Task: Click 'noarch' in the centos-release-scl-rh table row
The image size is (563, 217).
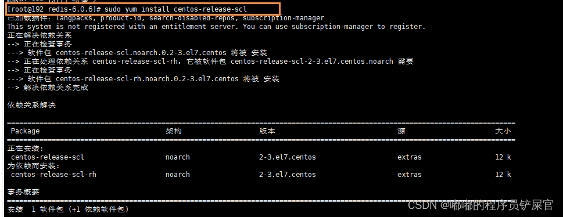Action: point(177,175)
